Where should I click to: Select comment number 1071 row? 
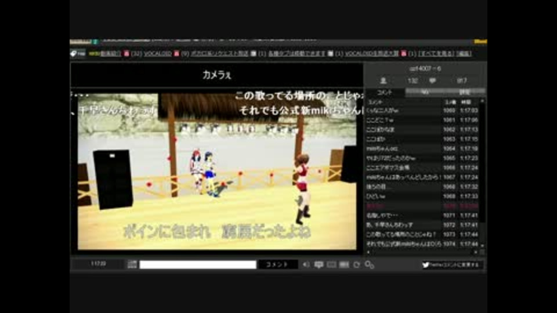point(422,216)
